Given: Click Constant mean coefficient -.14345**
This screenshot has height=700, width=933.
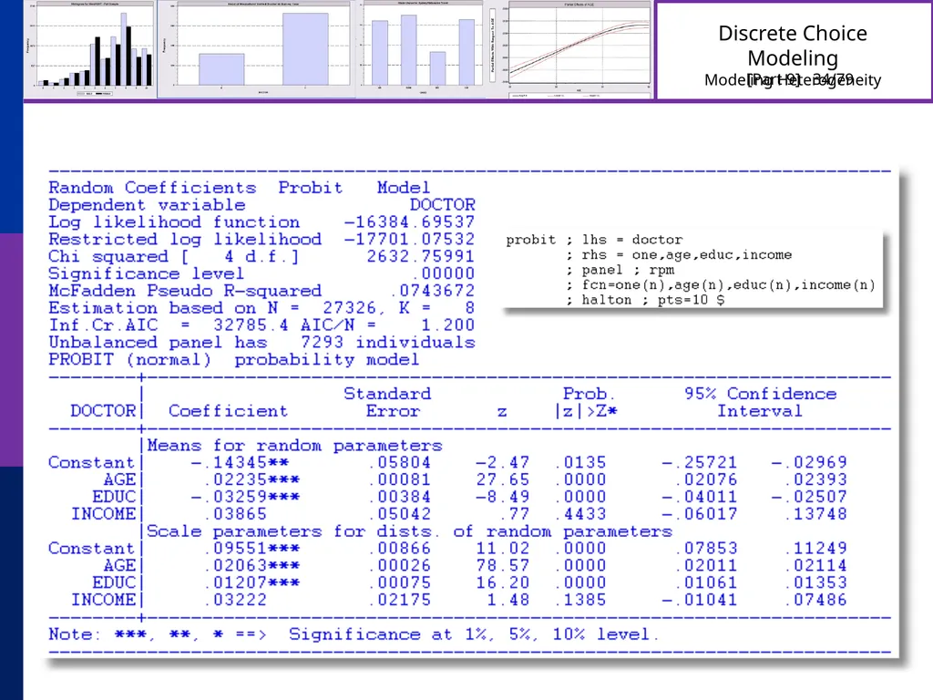Looking at the screenshot, I should coord(240,462).
